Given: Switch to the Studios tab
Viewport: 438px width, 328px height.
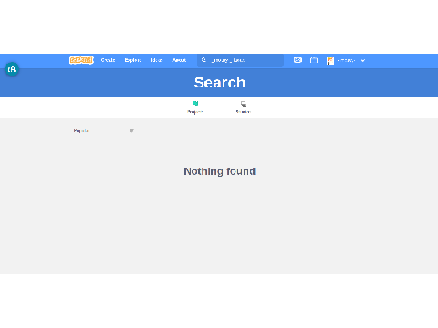Looking at the screenshot, I should (244, 108).
